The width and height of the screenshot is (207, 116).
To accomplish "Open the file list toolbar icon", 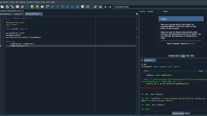I will click(x=17, y=7).
